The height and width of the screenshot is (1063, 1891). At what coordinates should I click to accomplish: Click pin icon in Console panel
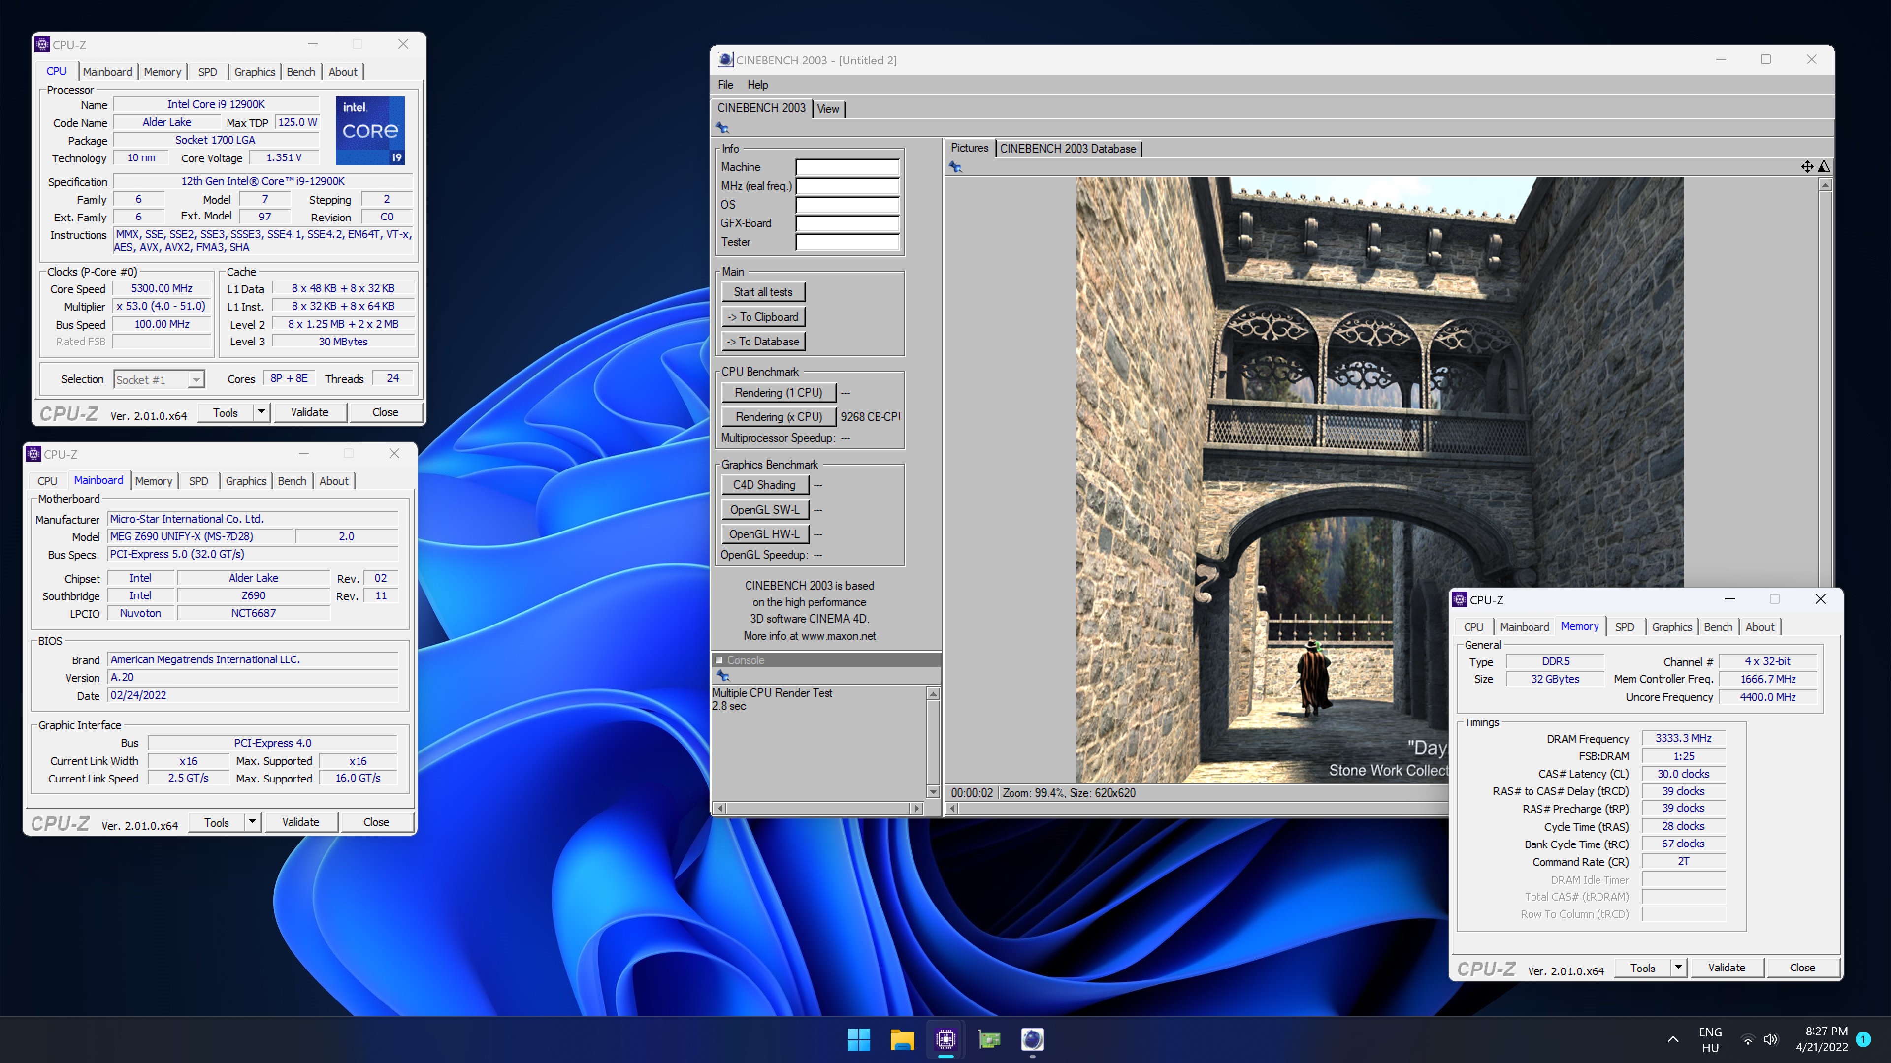(722, 676)
